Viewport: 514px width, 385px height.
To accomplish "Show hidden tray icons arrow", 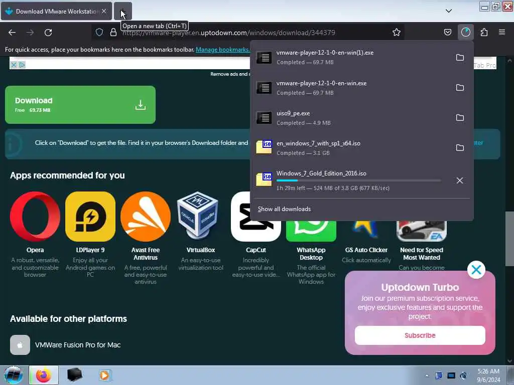I will 427,375.
